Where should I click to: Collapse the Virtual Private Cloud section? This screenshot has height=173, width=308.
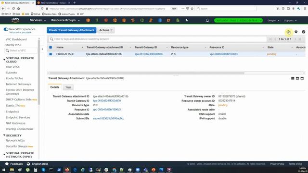pos(4,60)
